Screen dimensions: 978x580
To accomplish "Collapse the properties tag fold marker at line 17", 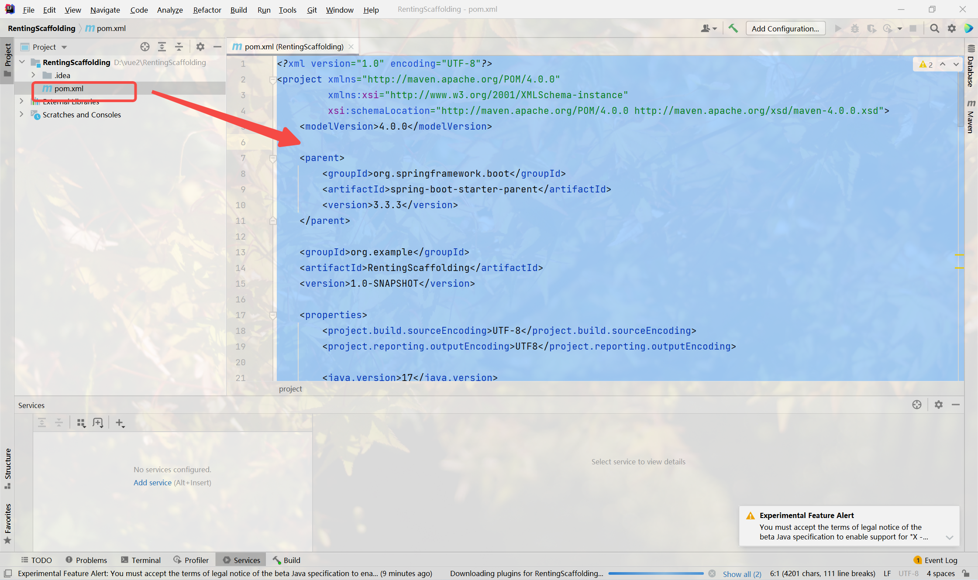I will click(x=273, y=315).
